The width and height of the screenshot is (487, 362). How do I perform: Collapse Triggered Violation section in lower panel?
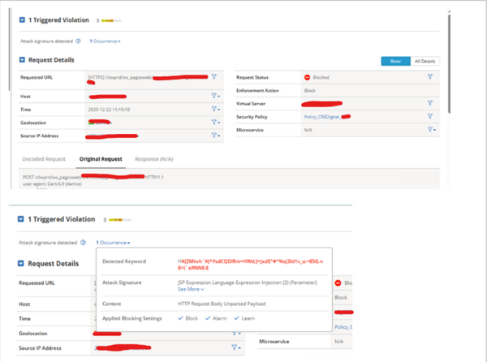(x=20, y=219)
